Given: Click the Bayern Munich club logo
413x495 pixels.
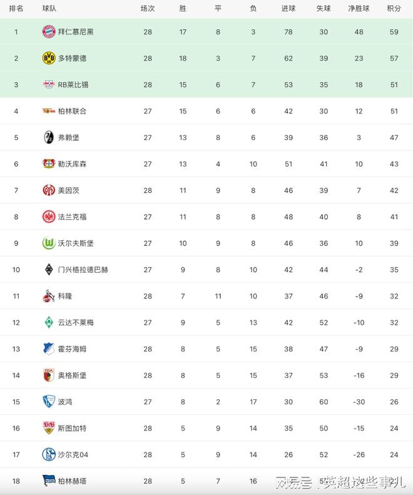Looking at the screenshot, I should point(49,32).
